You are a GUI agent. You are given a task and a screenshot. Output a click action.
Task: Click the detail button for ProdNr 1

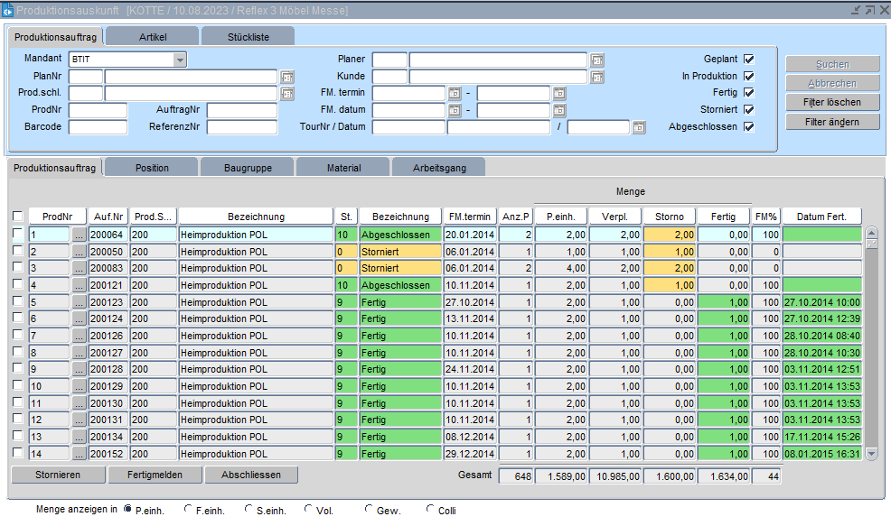tap(80, 235)
